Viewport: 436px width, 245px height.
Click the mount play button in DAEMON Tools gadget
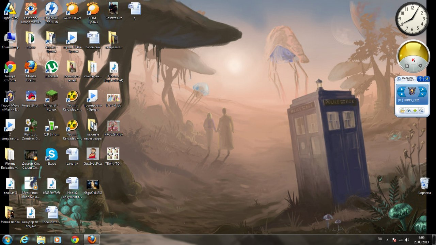pyautogui.click(x=401, y=89)
